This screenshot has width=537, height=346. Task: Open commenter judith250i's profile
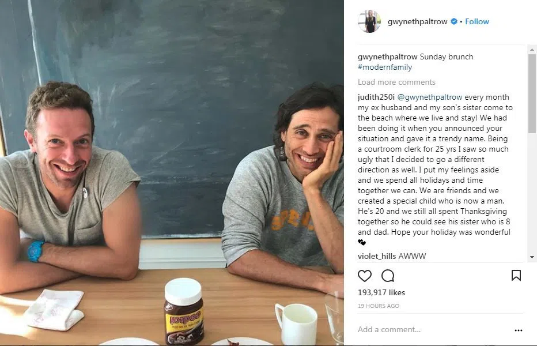click(x=376, y=97)
